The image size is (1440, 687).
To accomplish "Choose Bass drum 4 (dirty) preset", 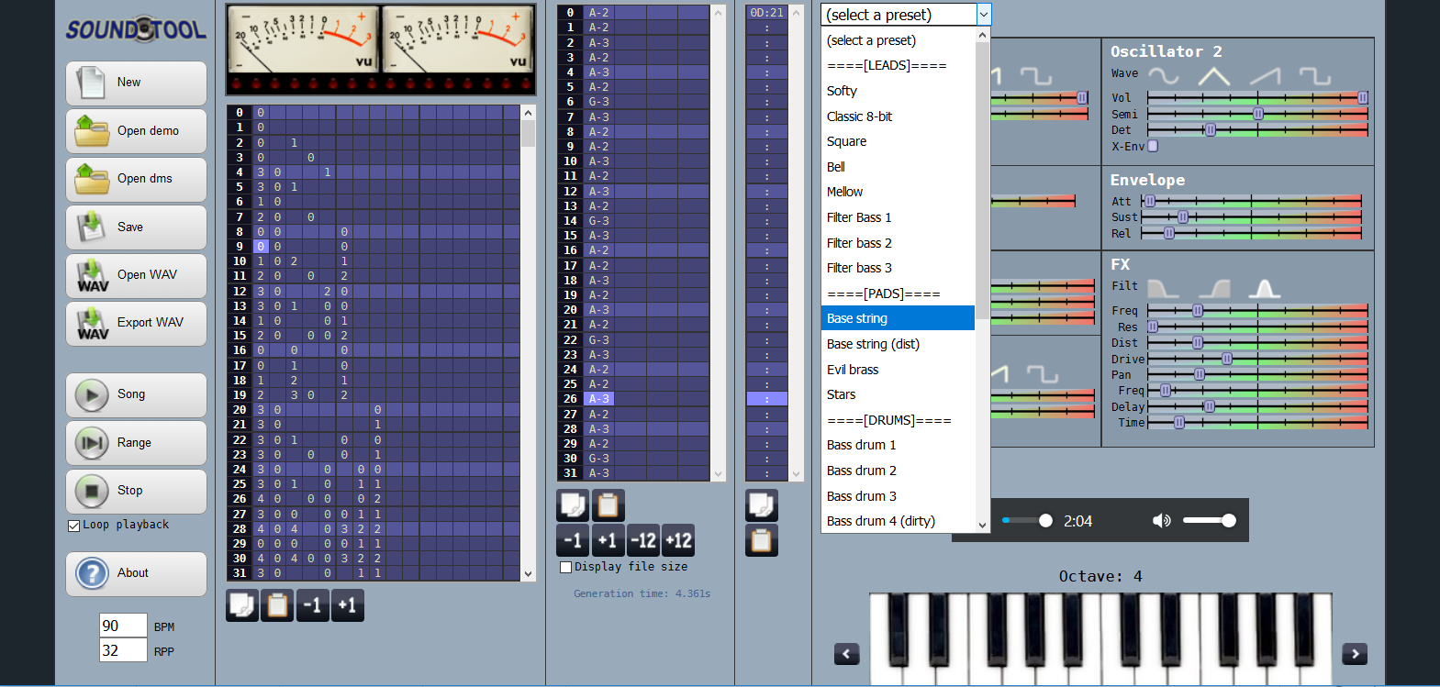I will coord(898,521).
